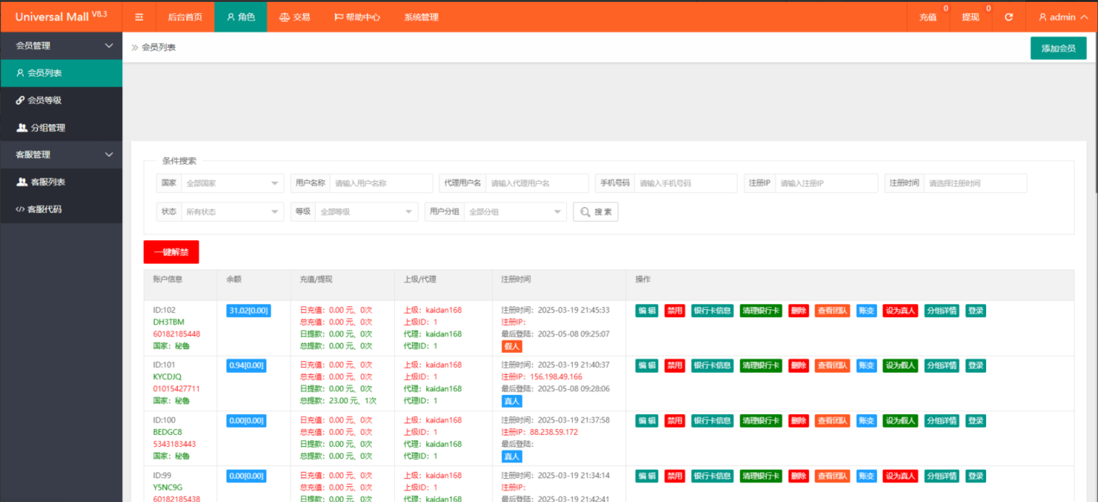Viewport: 1098px width, 502px height.
Task: Click the refresh icon in top bar
Action: point(1009,17)
